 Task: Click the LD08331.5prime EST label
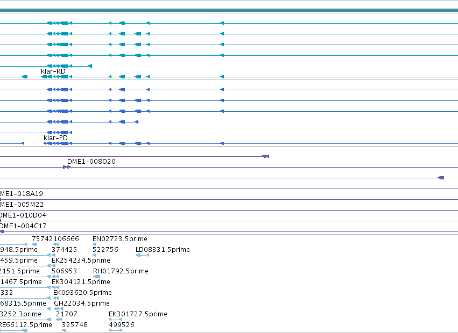tap(163, 250)
